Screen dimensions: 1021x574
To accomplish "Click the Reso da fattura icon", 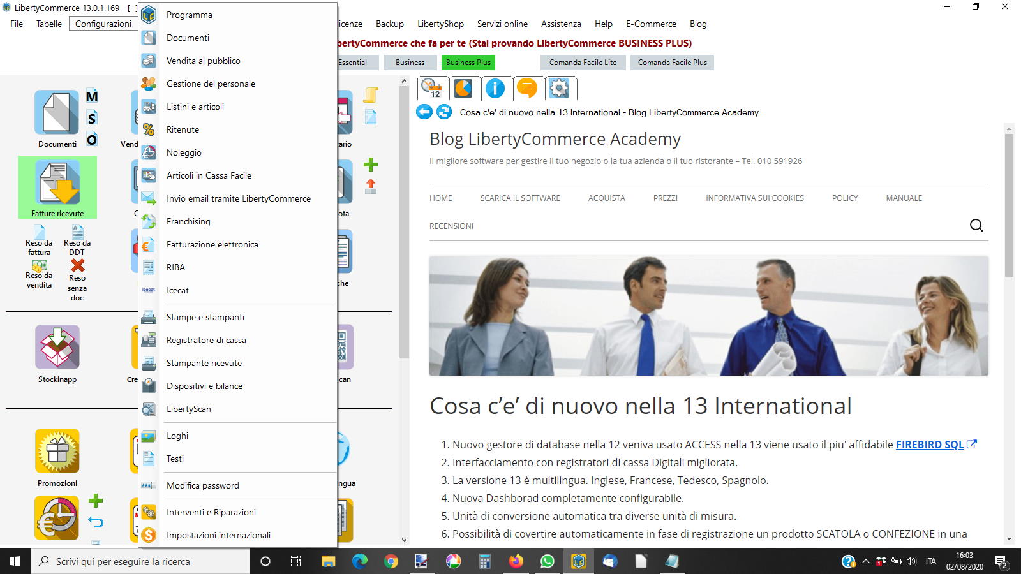I will coord(39,232).
